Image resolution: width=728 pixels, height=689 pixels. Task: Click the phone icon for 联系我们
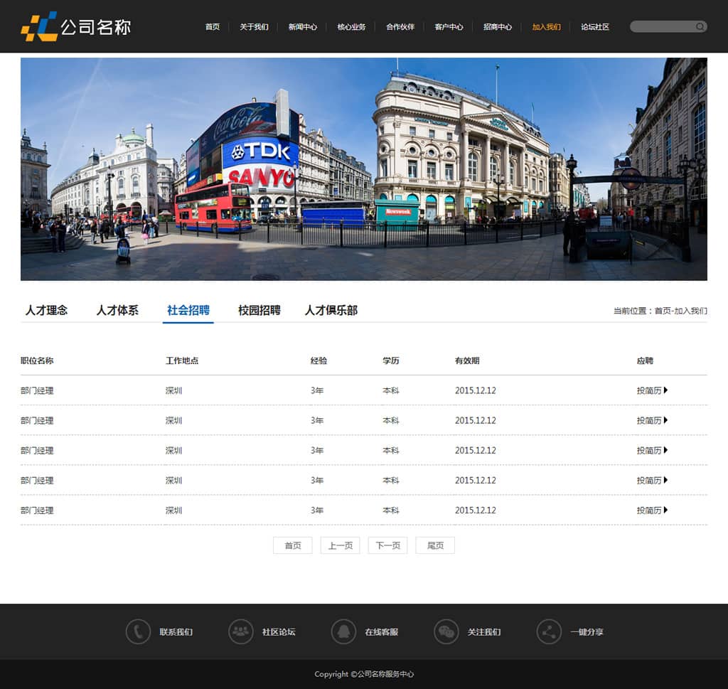138,631
